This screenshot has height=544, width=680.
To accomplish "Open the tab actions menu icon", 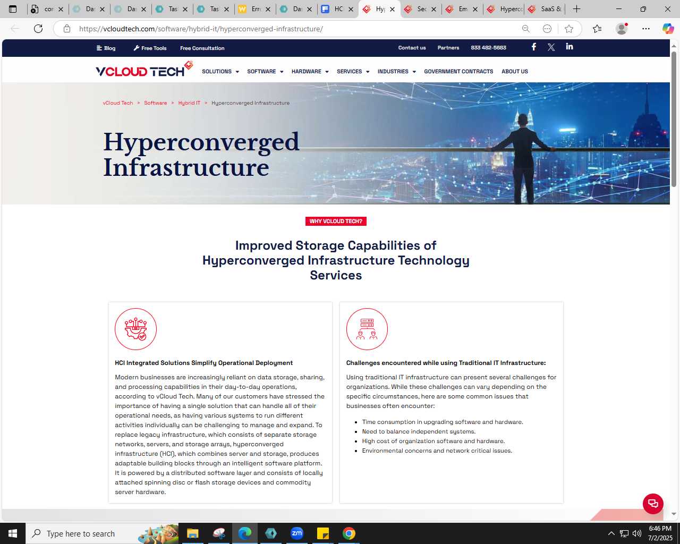I will click(13, 9).
